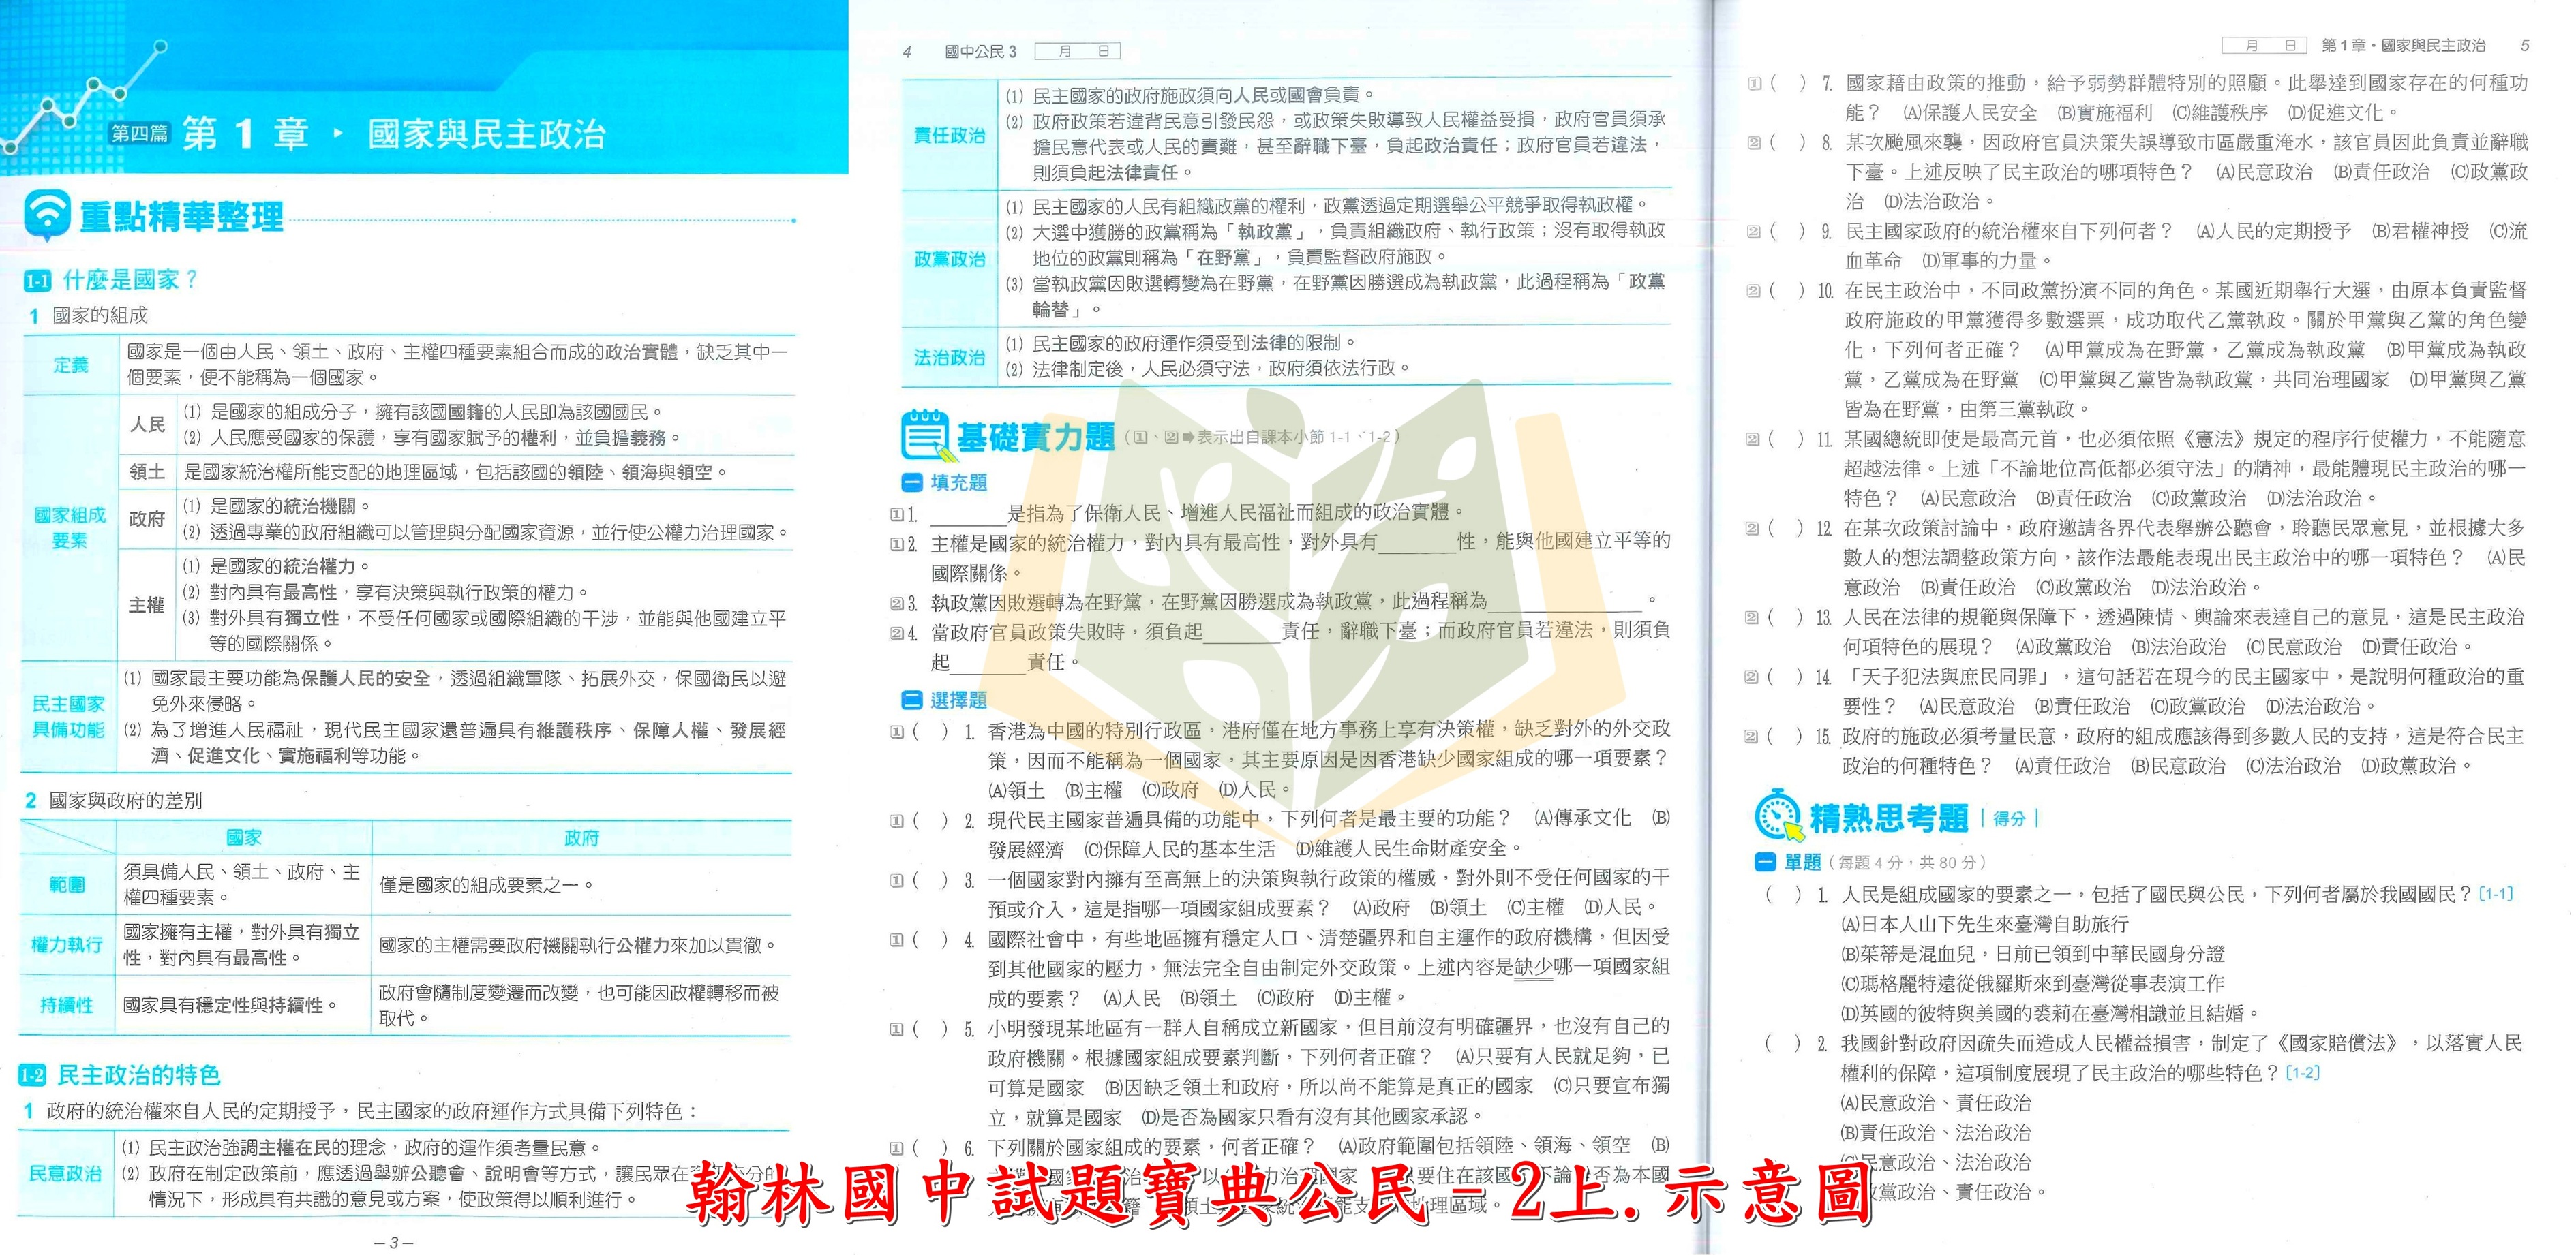Click the 法治政治 row label on page 4
This screenshot has height=1255, width=2576.
tap(950, 357)
